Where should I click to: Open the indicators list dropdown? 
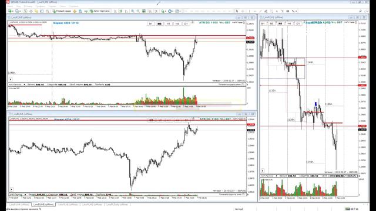pos(163,11)
